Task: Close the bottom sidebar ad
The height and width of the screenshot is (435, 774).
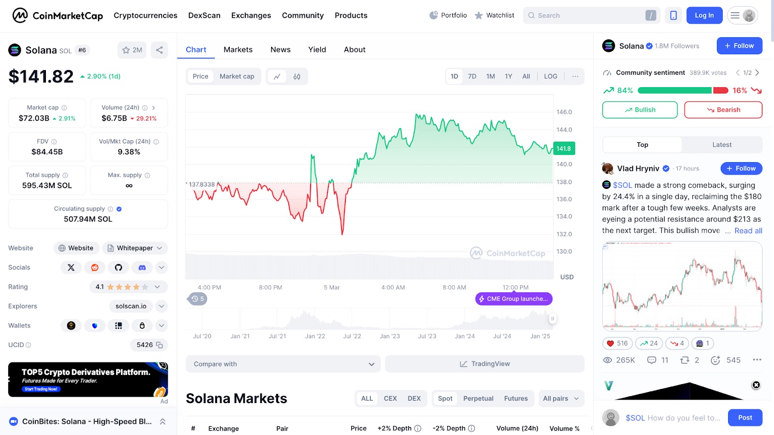Action: (x=756, y=385)
